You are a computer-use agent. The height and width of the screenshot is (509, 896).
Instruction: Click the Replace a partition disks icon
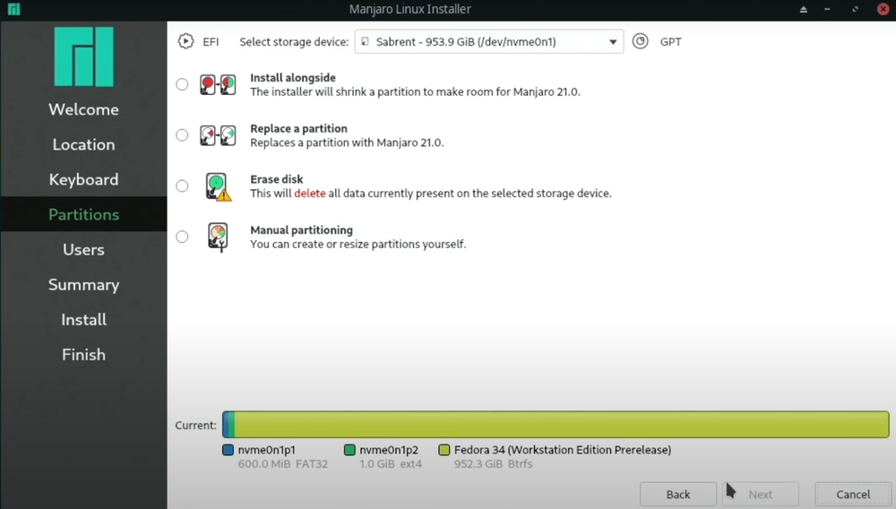click(x=218, y=135)
